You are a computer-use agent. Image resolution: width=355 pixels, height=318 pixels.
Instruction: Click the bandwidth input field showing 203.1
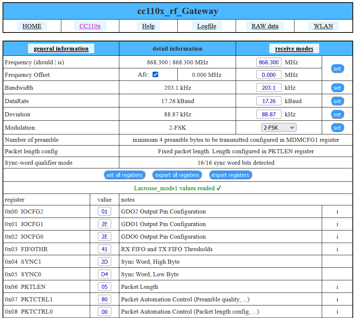click(x=269, y=88)
